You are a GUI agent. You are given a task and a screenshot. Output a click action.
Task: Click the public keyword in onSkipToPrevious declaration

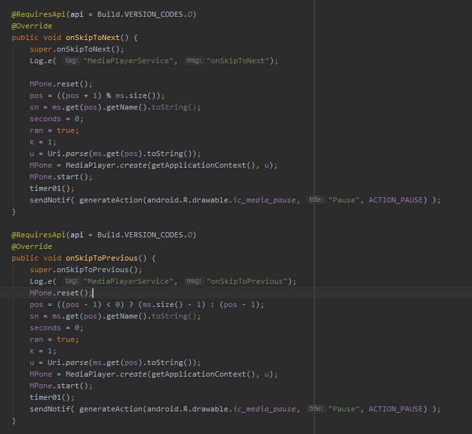25,258
